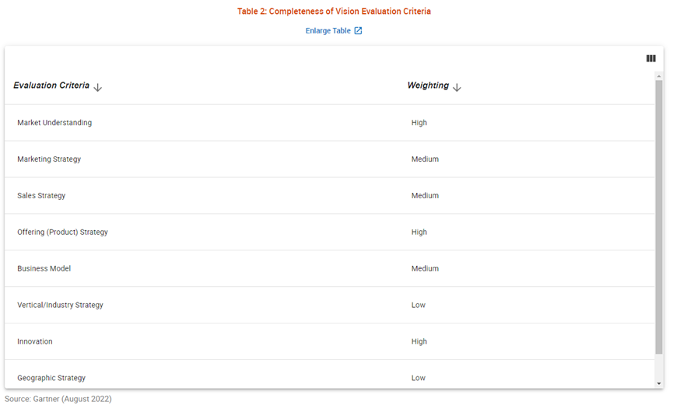Click the scrollbar down arrow

(x=659, y=383)
